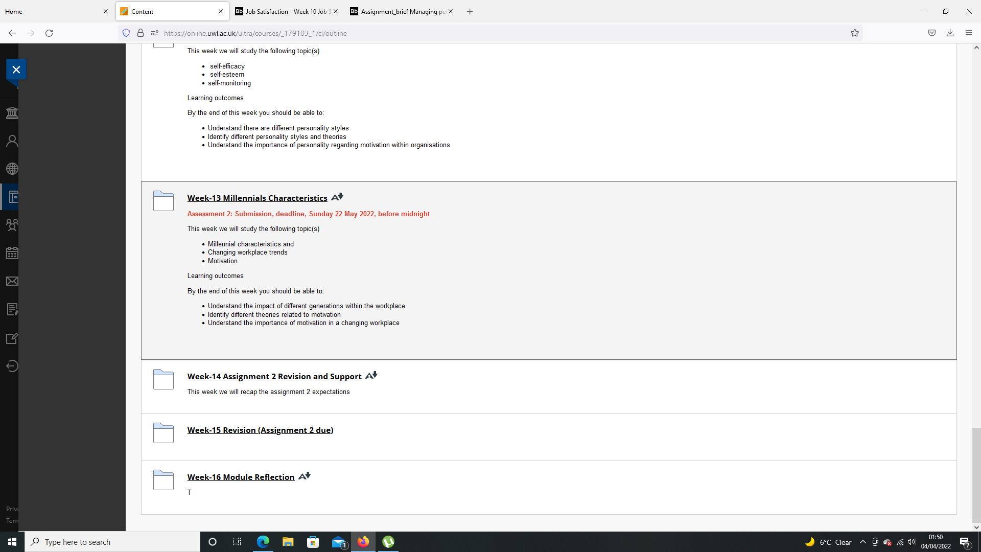Viewport: 981px width, 552px height.
Task: Close the Blackboard course panel with X
Action: coord(16,70)
